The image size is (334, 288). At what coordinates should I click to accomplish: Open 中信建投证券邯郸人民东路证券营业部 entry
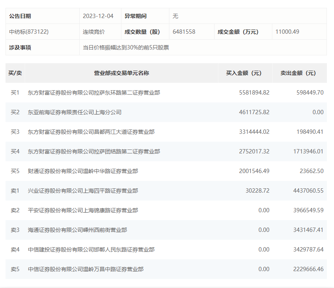pos(91,250)
